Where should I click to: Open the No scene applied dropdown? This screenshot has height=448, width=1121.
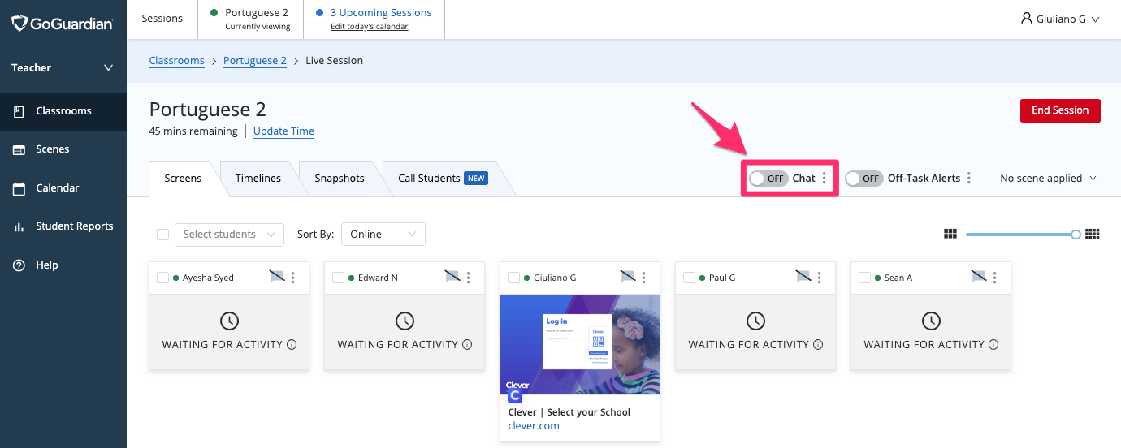coord(1048,179)
